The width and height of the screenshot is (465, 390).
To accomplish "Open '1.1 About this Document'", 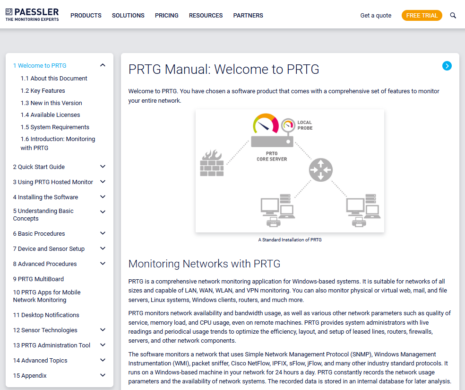I will 54,78.
